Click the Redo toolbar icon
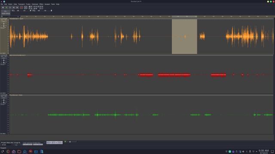The height and width of the screenshot is (154, 275). (42, 9)
